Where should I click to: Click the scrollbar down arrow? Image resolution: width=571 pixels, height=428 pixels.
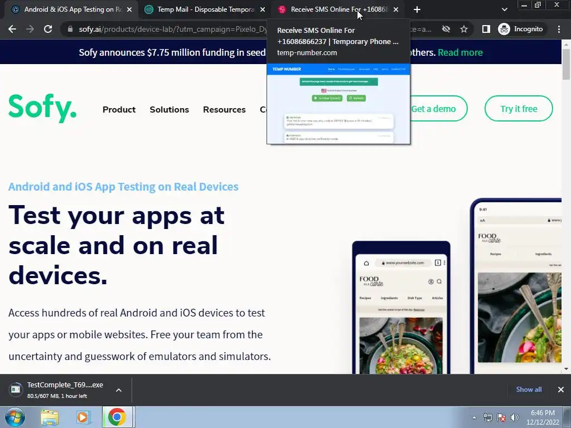[x=566, y=369]
